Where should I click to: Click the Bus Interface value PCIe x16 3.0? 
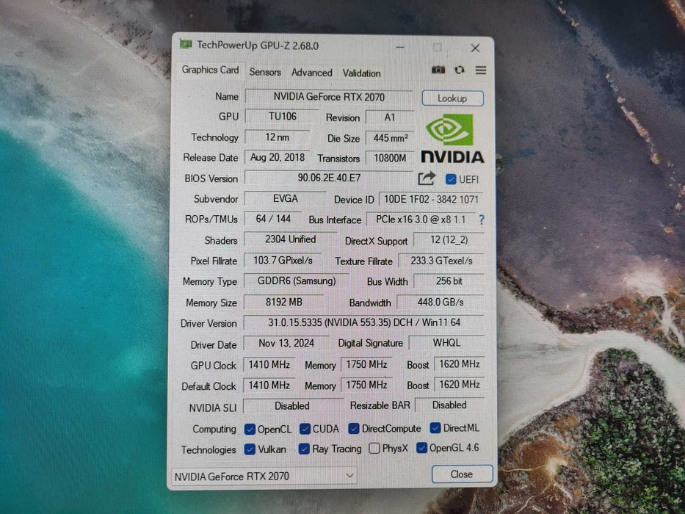420,220
